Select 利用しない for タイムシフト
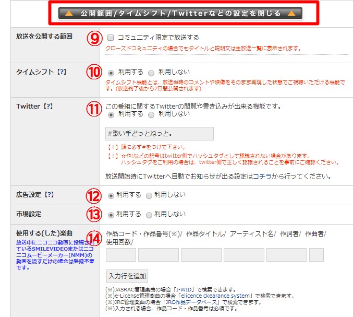 (x=151, y=72)
